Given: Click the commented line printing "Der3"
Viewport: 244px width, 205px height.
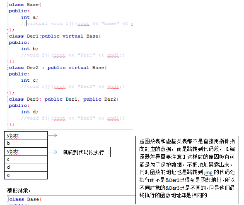Looking at the screenshot, I should point(73,118).
